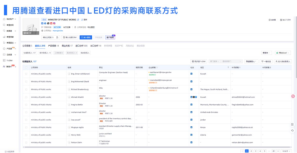Open Ahmad Alsaleh's LinkedIn icon in 社交 column

(x=191, y=97)
